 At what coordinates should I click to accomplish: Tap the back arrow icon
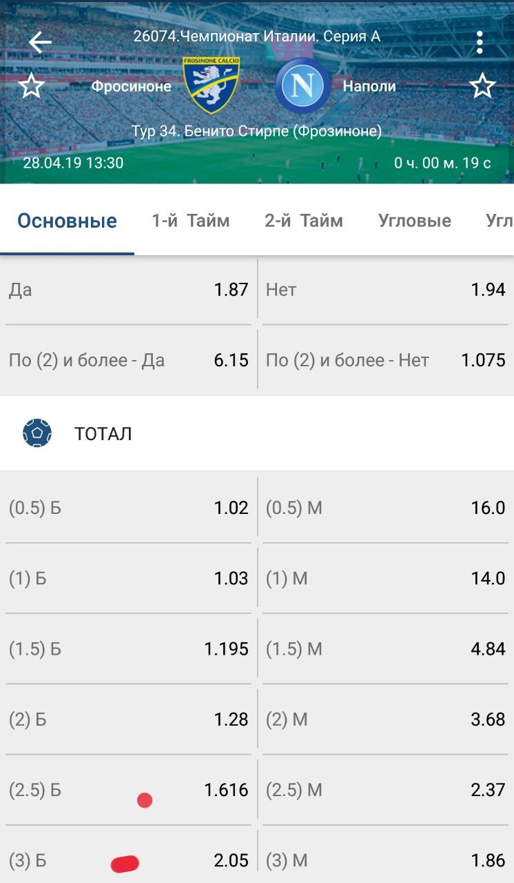click(x=40, y=43)
